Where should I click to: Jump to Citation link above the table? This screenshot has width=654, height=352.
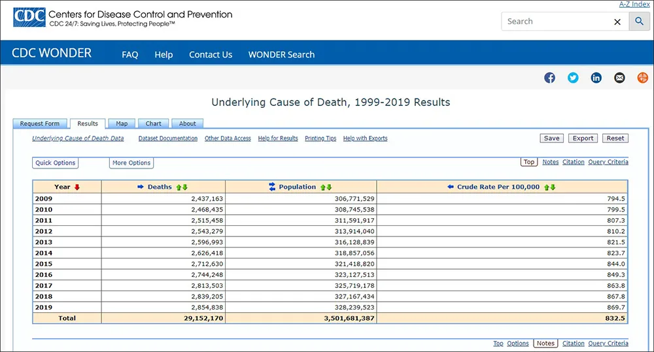coord(573,162)
